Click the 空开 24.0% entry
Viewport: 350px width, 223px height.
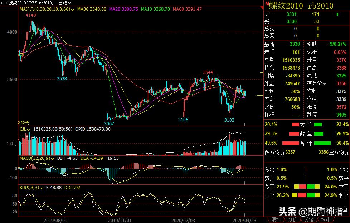point(336,187)
